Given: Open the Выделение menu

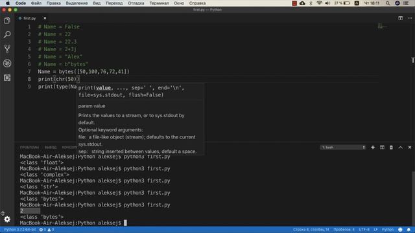Looking at the screenshot, I should (77, 3).
